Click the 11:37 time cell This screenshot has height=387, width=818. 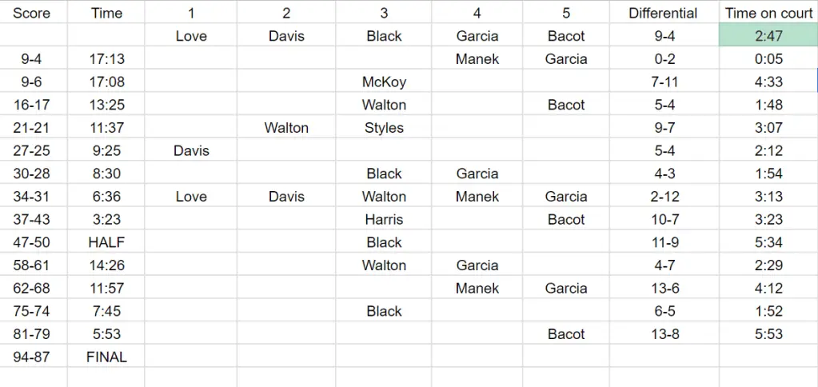106,128
